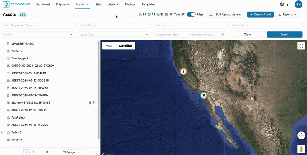Click the previous page arrow

tap(18, 152)
